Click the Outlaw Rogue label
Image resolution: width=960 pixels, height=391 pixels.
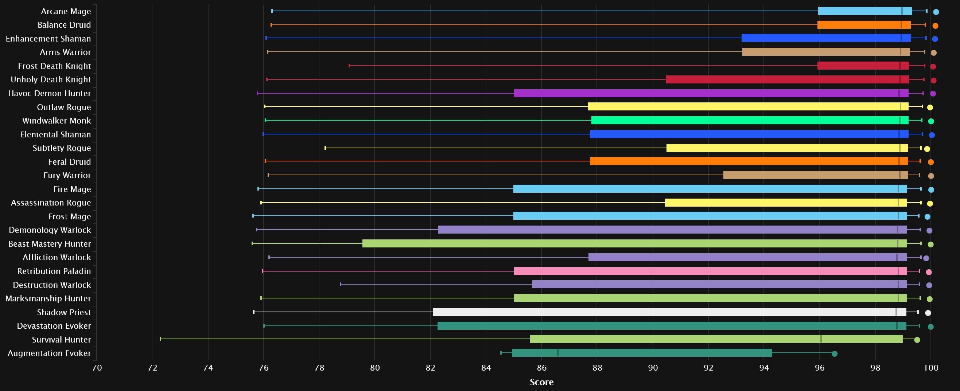click(64, 107)
